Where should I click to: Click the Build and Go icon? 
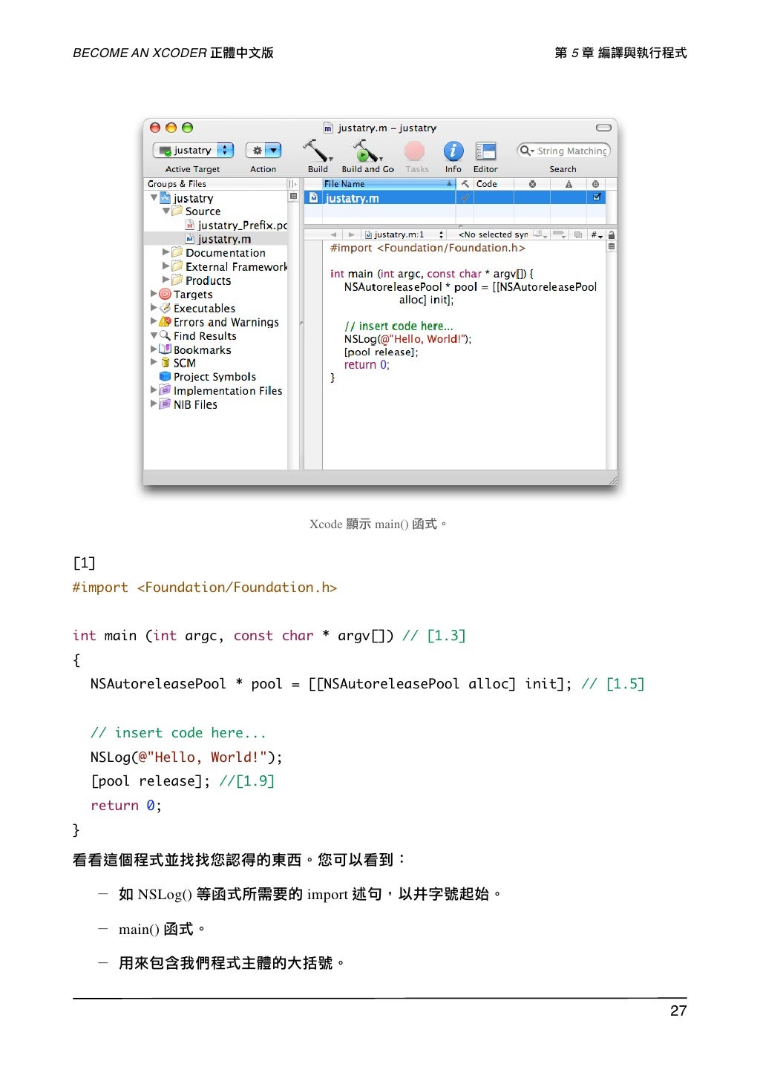click(367, 151)
